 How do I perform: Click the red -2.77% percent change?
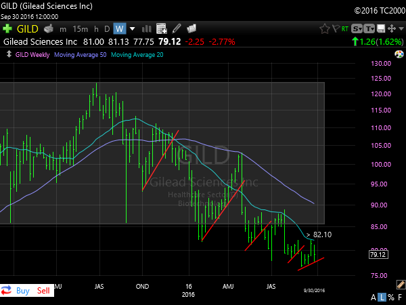click(x=222, y=42)
